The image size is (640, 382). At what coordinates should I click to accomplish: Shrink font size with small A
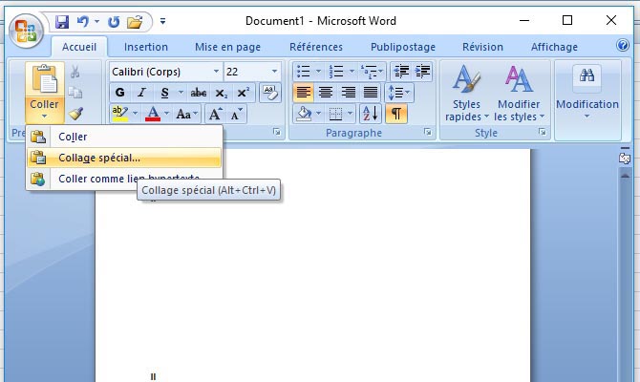(x=236, y=114)
